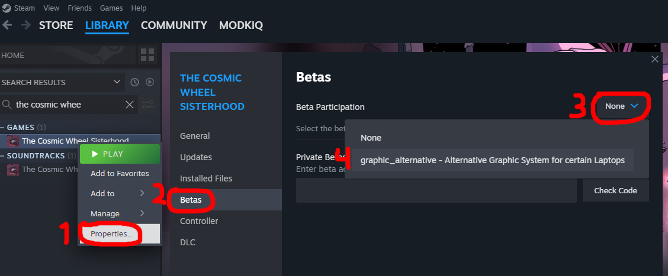The width and height of the screenshot is (668, 276).
Task: Click the recent activity clock icon
Action: [134, 82]
